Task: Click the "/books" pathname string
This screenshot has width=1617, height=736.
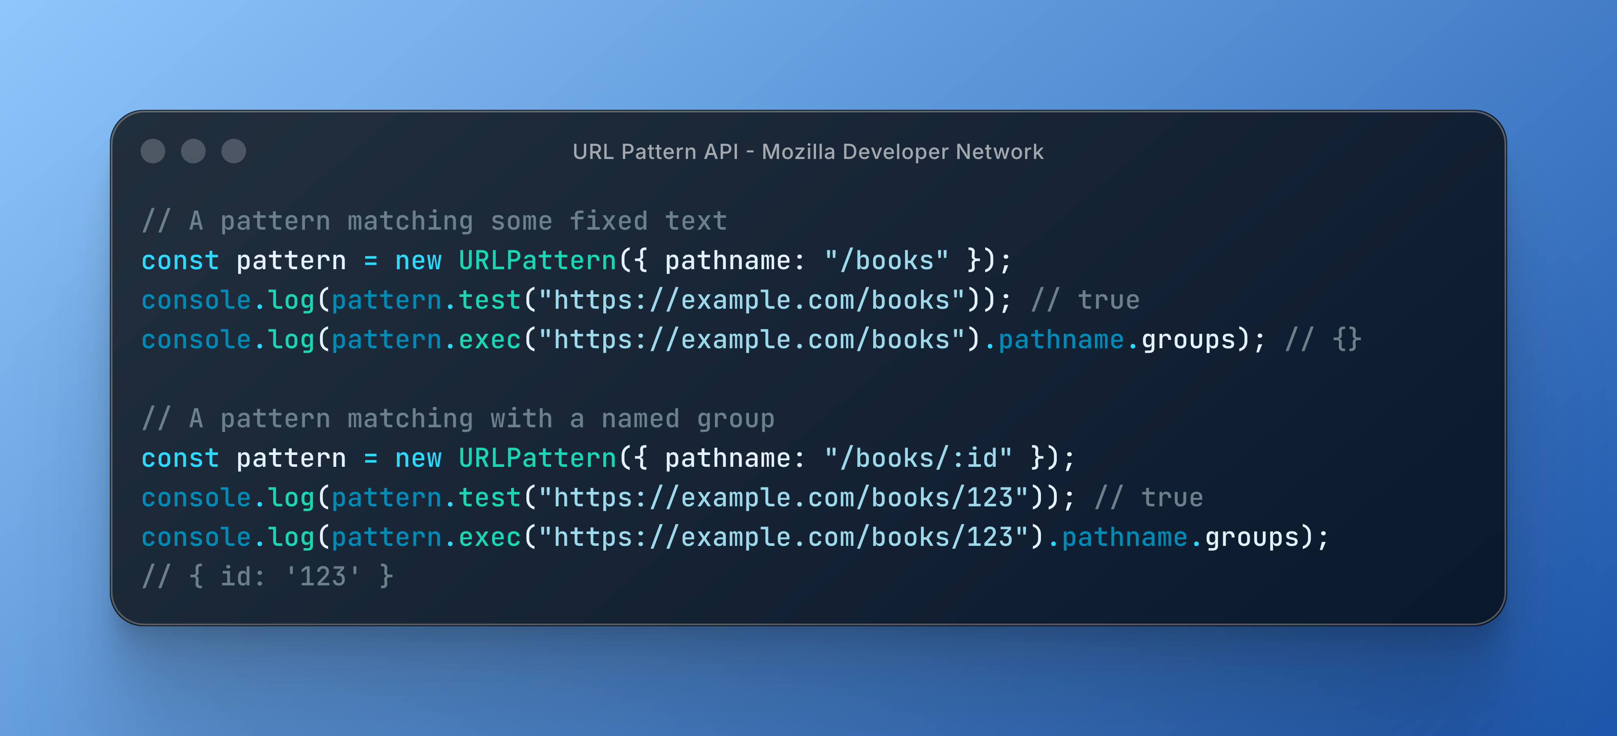Action: coord(886,260)
